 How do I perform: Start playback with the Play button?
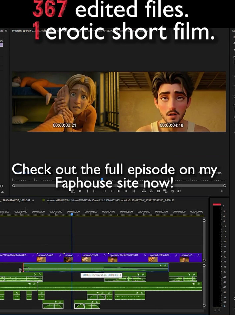119,191
